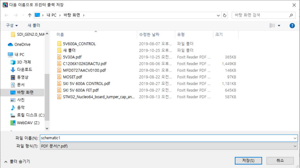Select MOSET.pdf file icon
Screen dimensions: 300x168
coord(59,77)
